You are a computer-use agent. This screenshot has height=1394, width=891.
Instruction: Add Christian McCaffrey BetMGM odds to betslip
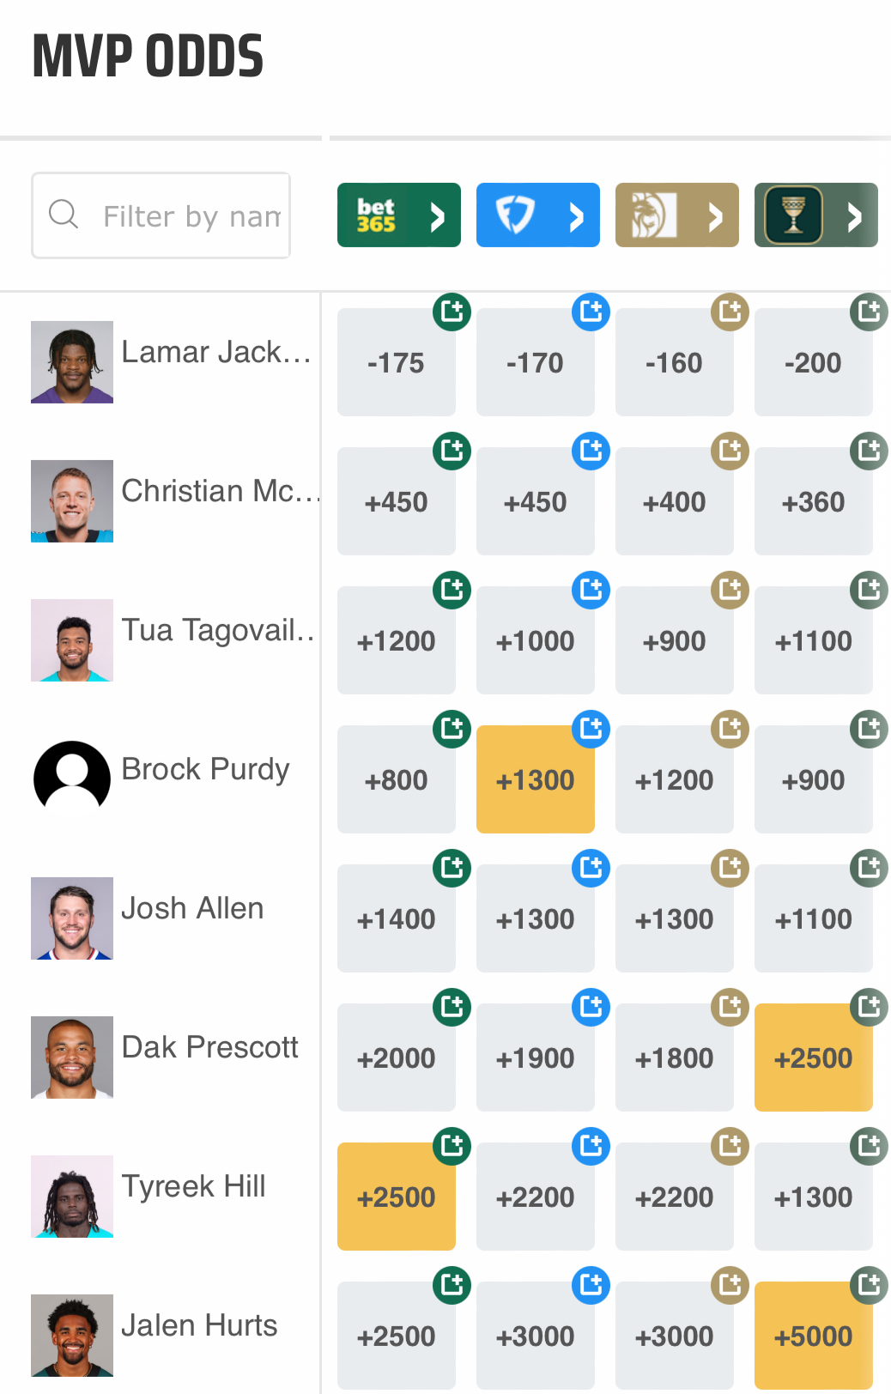(x=730, y=451)
